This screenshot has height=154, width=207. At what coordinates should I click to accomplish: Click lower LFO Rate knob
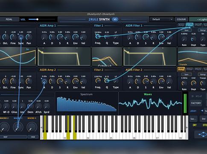click(x=184, y=83)
